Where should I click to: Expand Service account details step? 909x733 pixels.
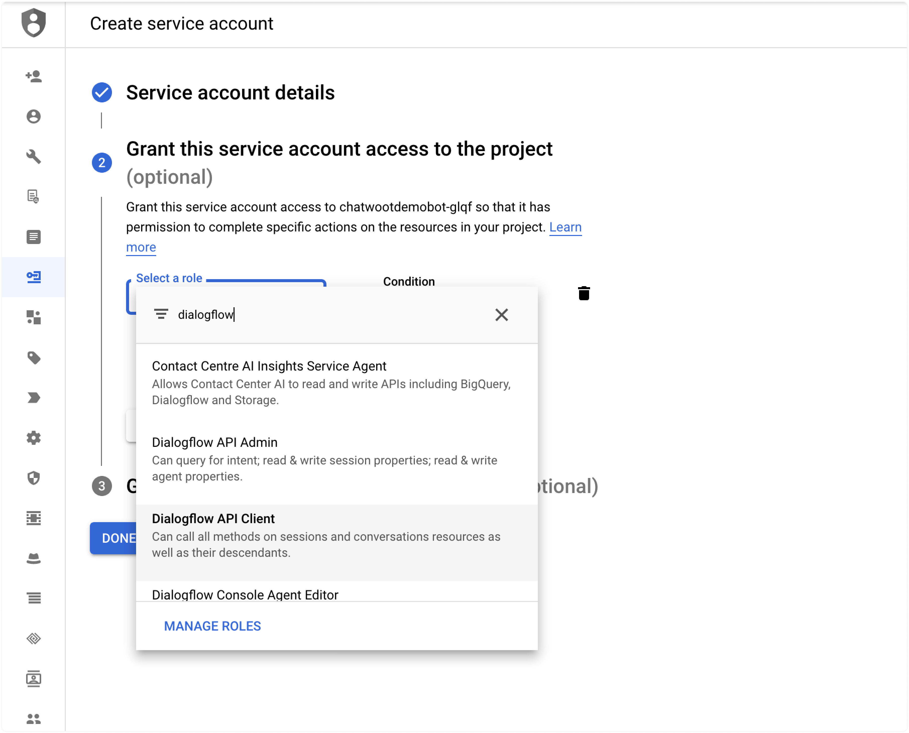230,92
